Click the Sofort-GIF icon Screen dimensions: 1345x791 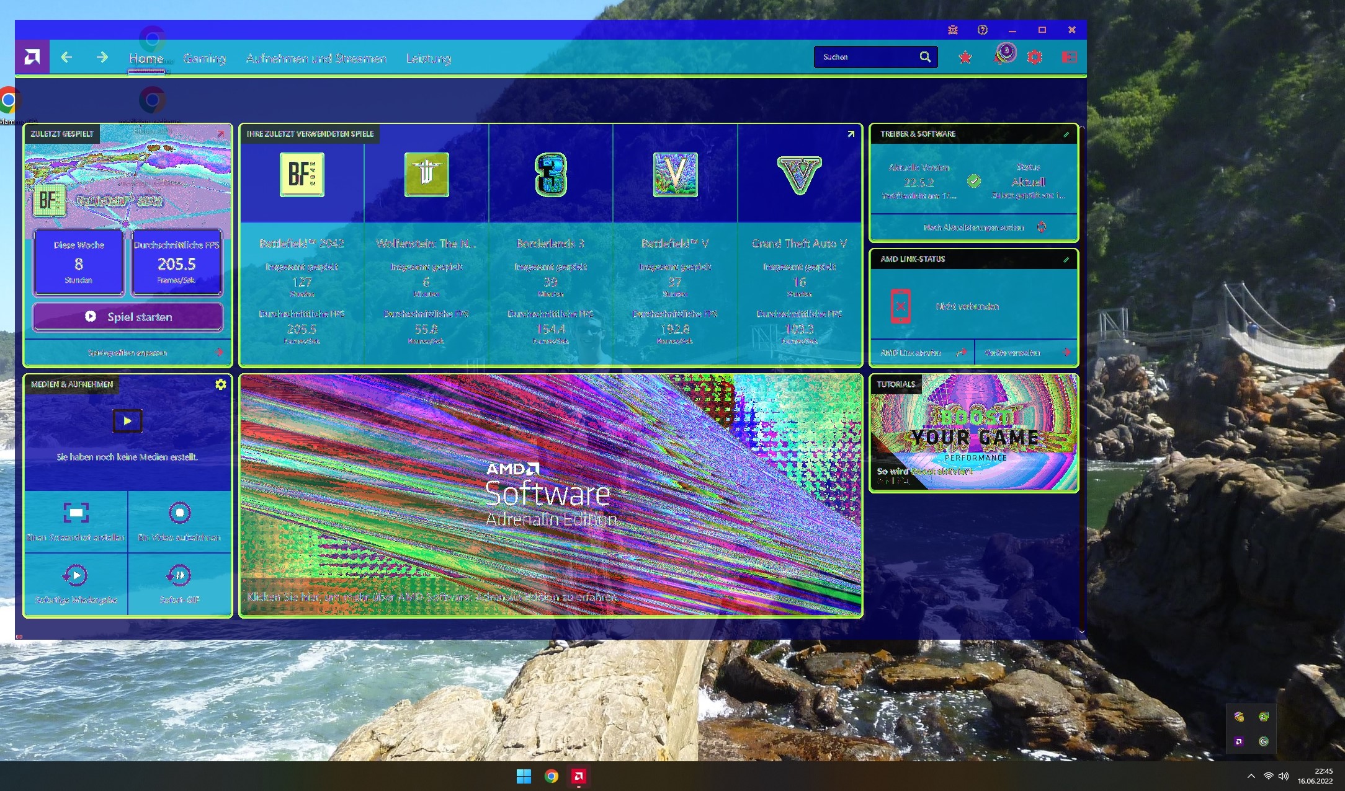[179, 575]
